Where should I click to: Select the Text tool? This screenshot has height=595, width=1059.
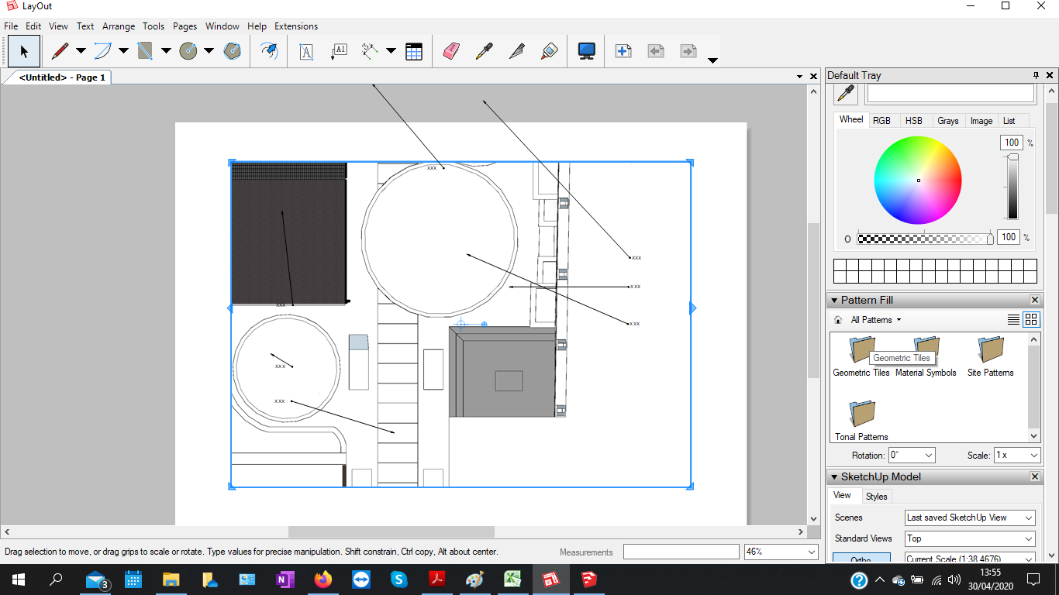306,51
